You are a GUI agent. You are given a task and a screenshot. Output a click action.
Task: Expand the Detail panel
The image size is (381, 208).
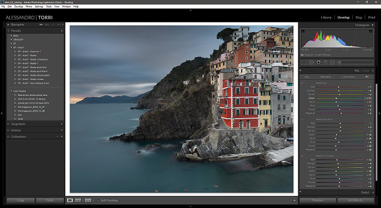point(373,192)
